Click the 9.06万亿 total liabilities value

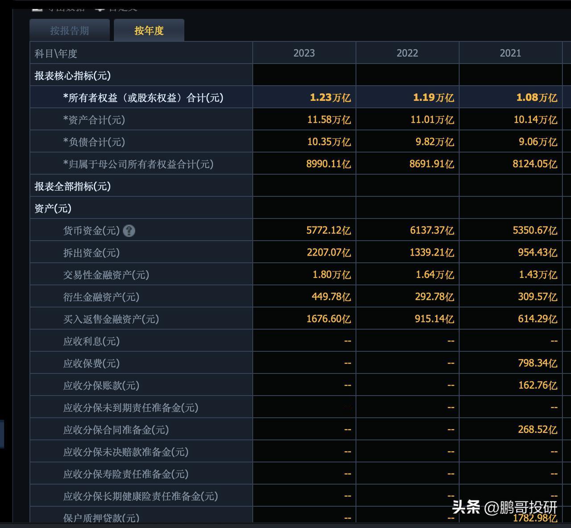coord(538,142)
